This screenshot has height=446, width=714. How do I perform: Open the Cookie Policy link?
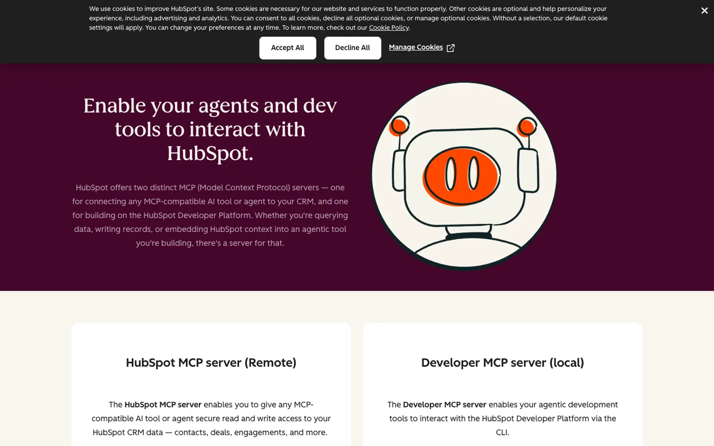click(x=389, y=28)
